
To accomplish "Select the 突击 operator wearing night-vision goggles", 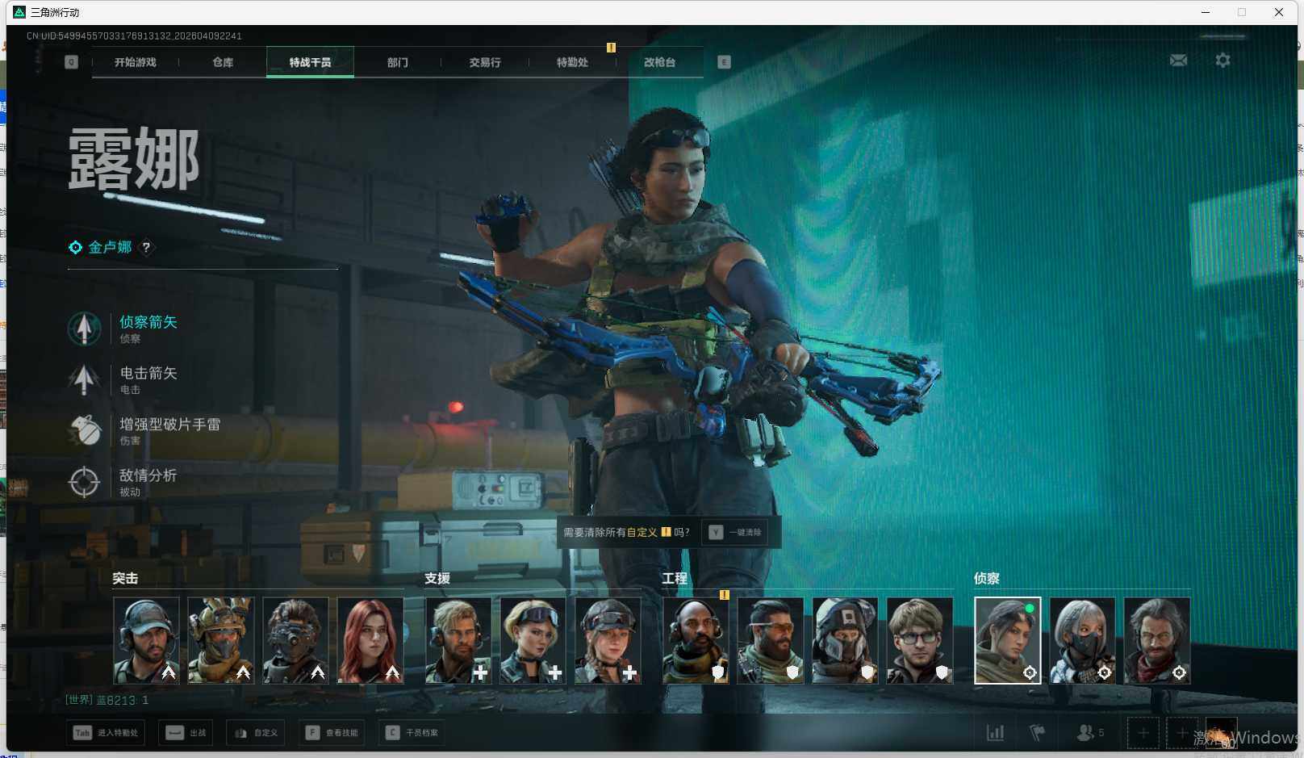I will pyautogui.click(x=295, y=641).
